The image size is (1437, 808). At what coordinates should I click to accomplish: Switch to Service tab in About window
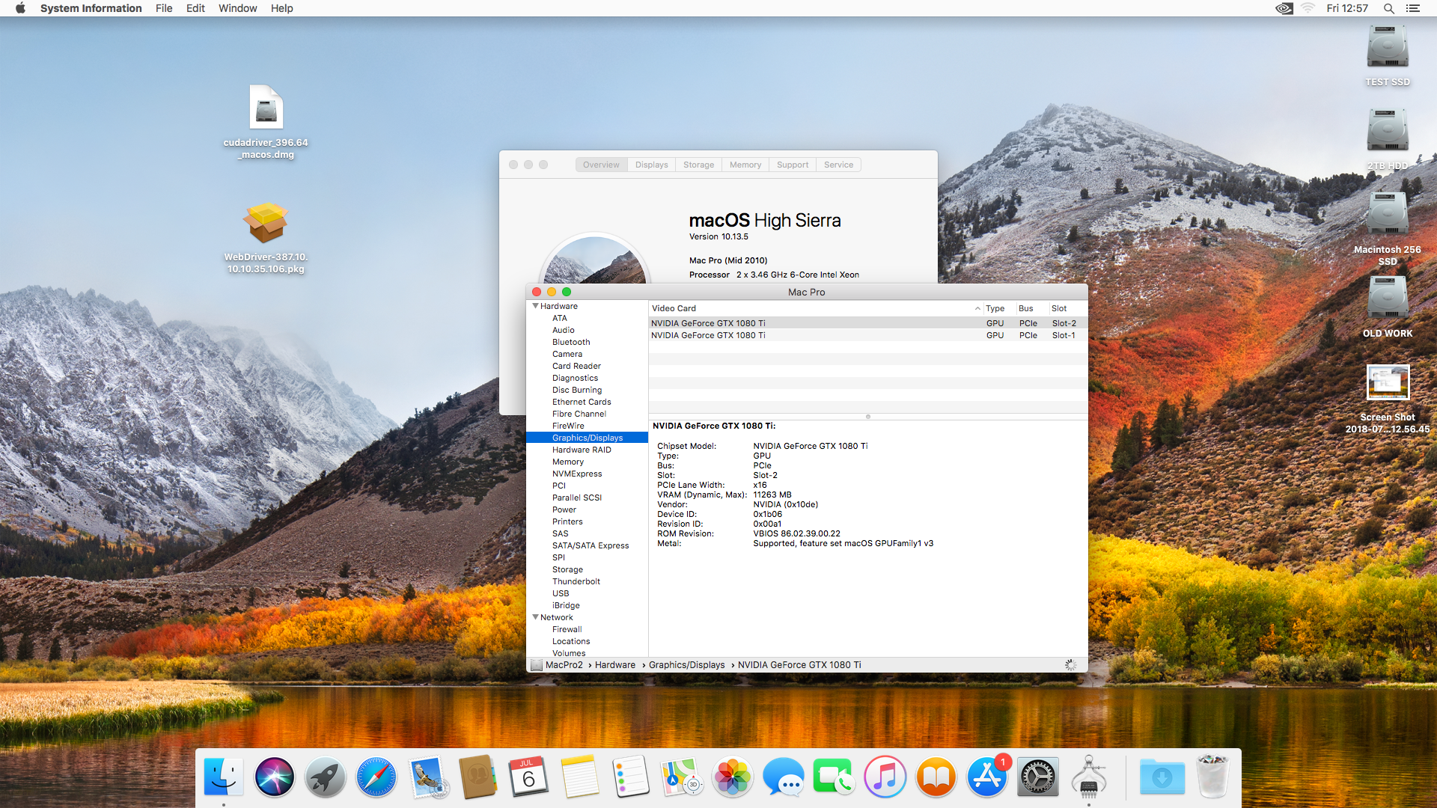pyautogui.click(x=838, y=165)
